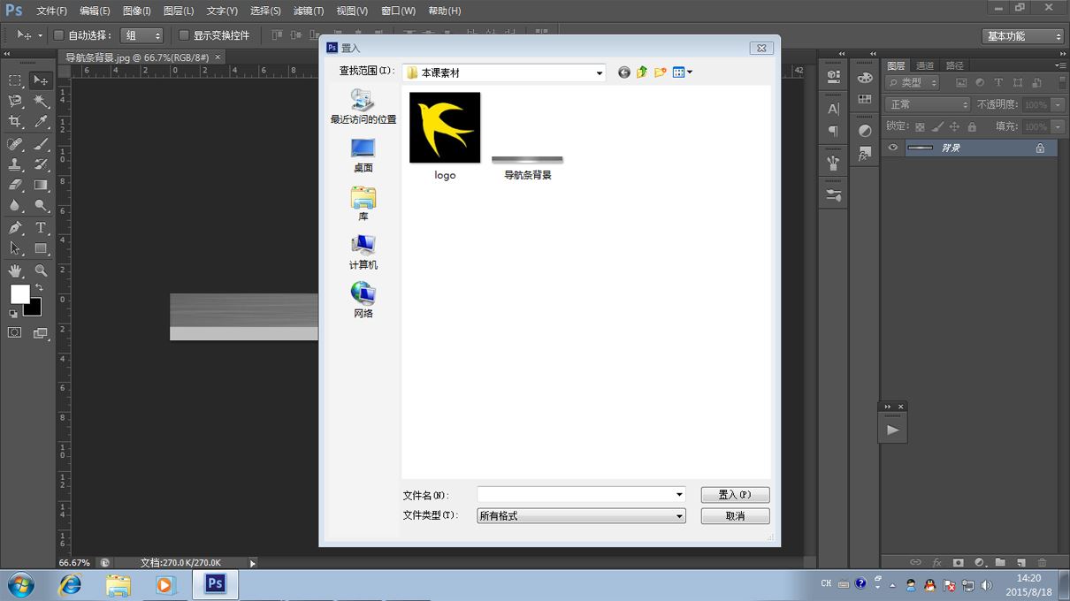This screenshot has height=601, width=1070.
Task: Select the Hand tool
Action: pos(15,270)
